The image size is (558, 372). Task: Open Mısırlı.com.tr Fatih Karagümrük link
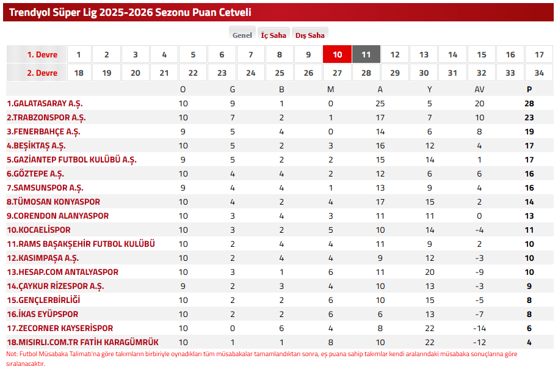[x=82, y=342]
